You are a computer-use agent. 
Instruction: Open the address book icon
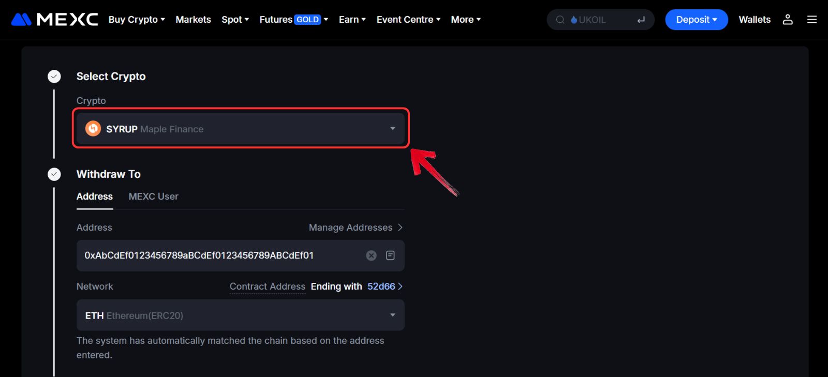pos(390,255)
